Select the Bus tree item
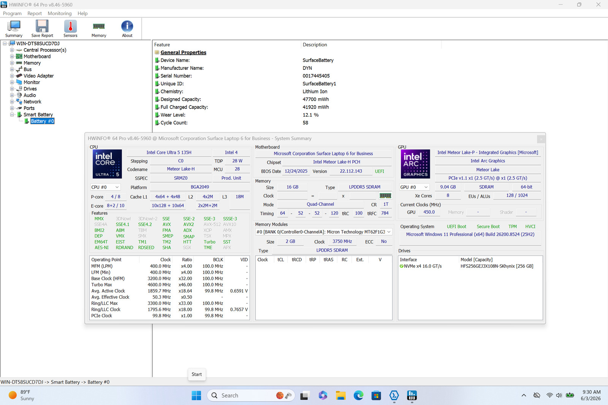Viewport: 608px width, 405px height. click(x=27, y=69)
